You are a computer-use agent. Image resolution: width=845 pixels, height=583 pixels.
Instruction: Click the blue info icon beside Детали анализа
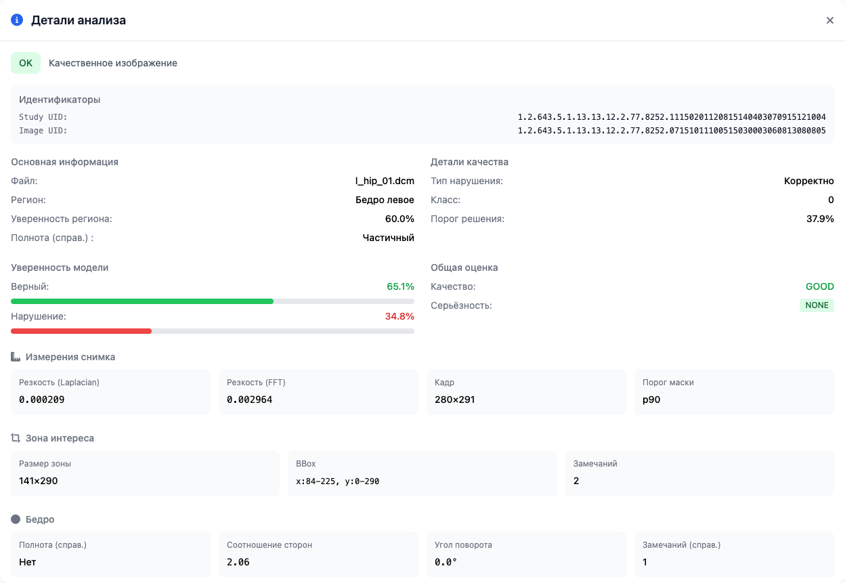coord(18,20)
